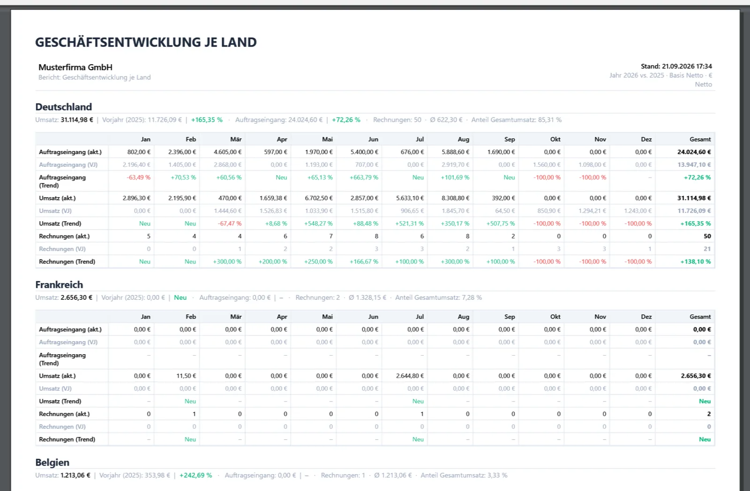
Task: Click 'Vorjahr (2025): 353,98 €' under Belgien
Action: (x=135, y=475)
